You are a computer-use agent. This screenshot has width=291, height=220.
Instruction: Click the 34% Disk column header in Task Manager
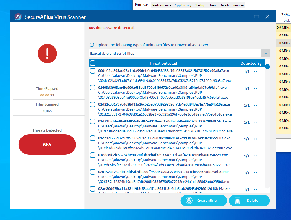[x=285, y=17]
